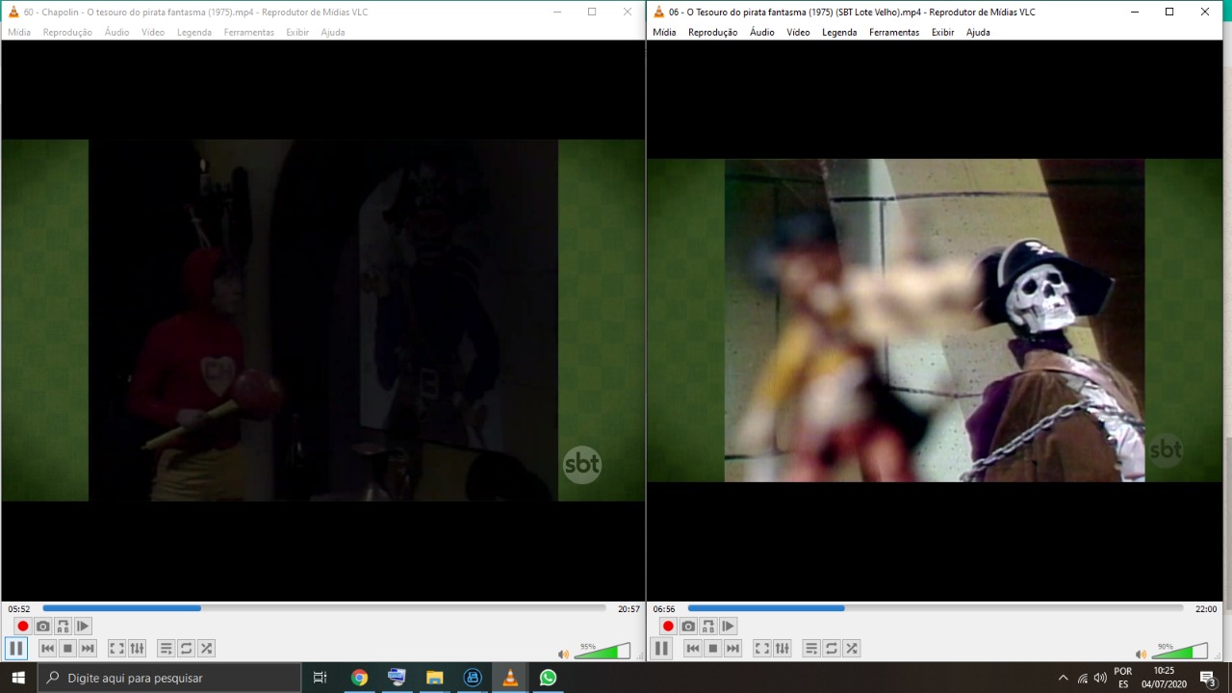1232x693 pixels.
Task: Show the playlist in the left VLC window
Action: coord(166,649)
